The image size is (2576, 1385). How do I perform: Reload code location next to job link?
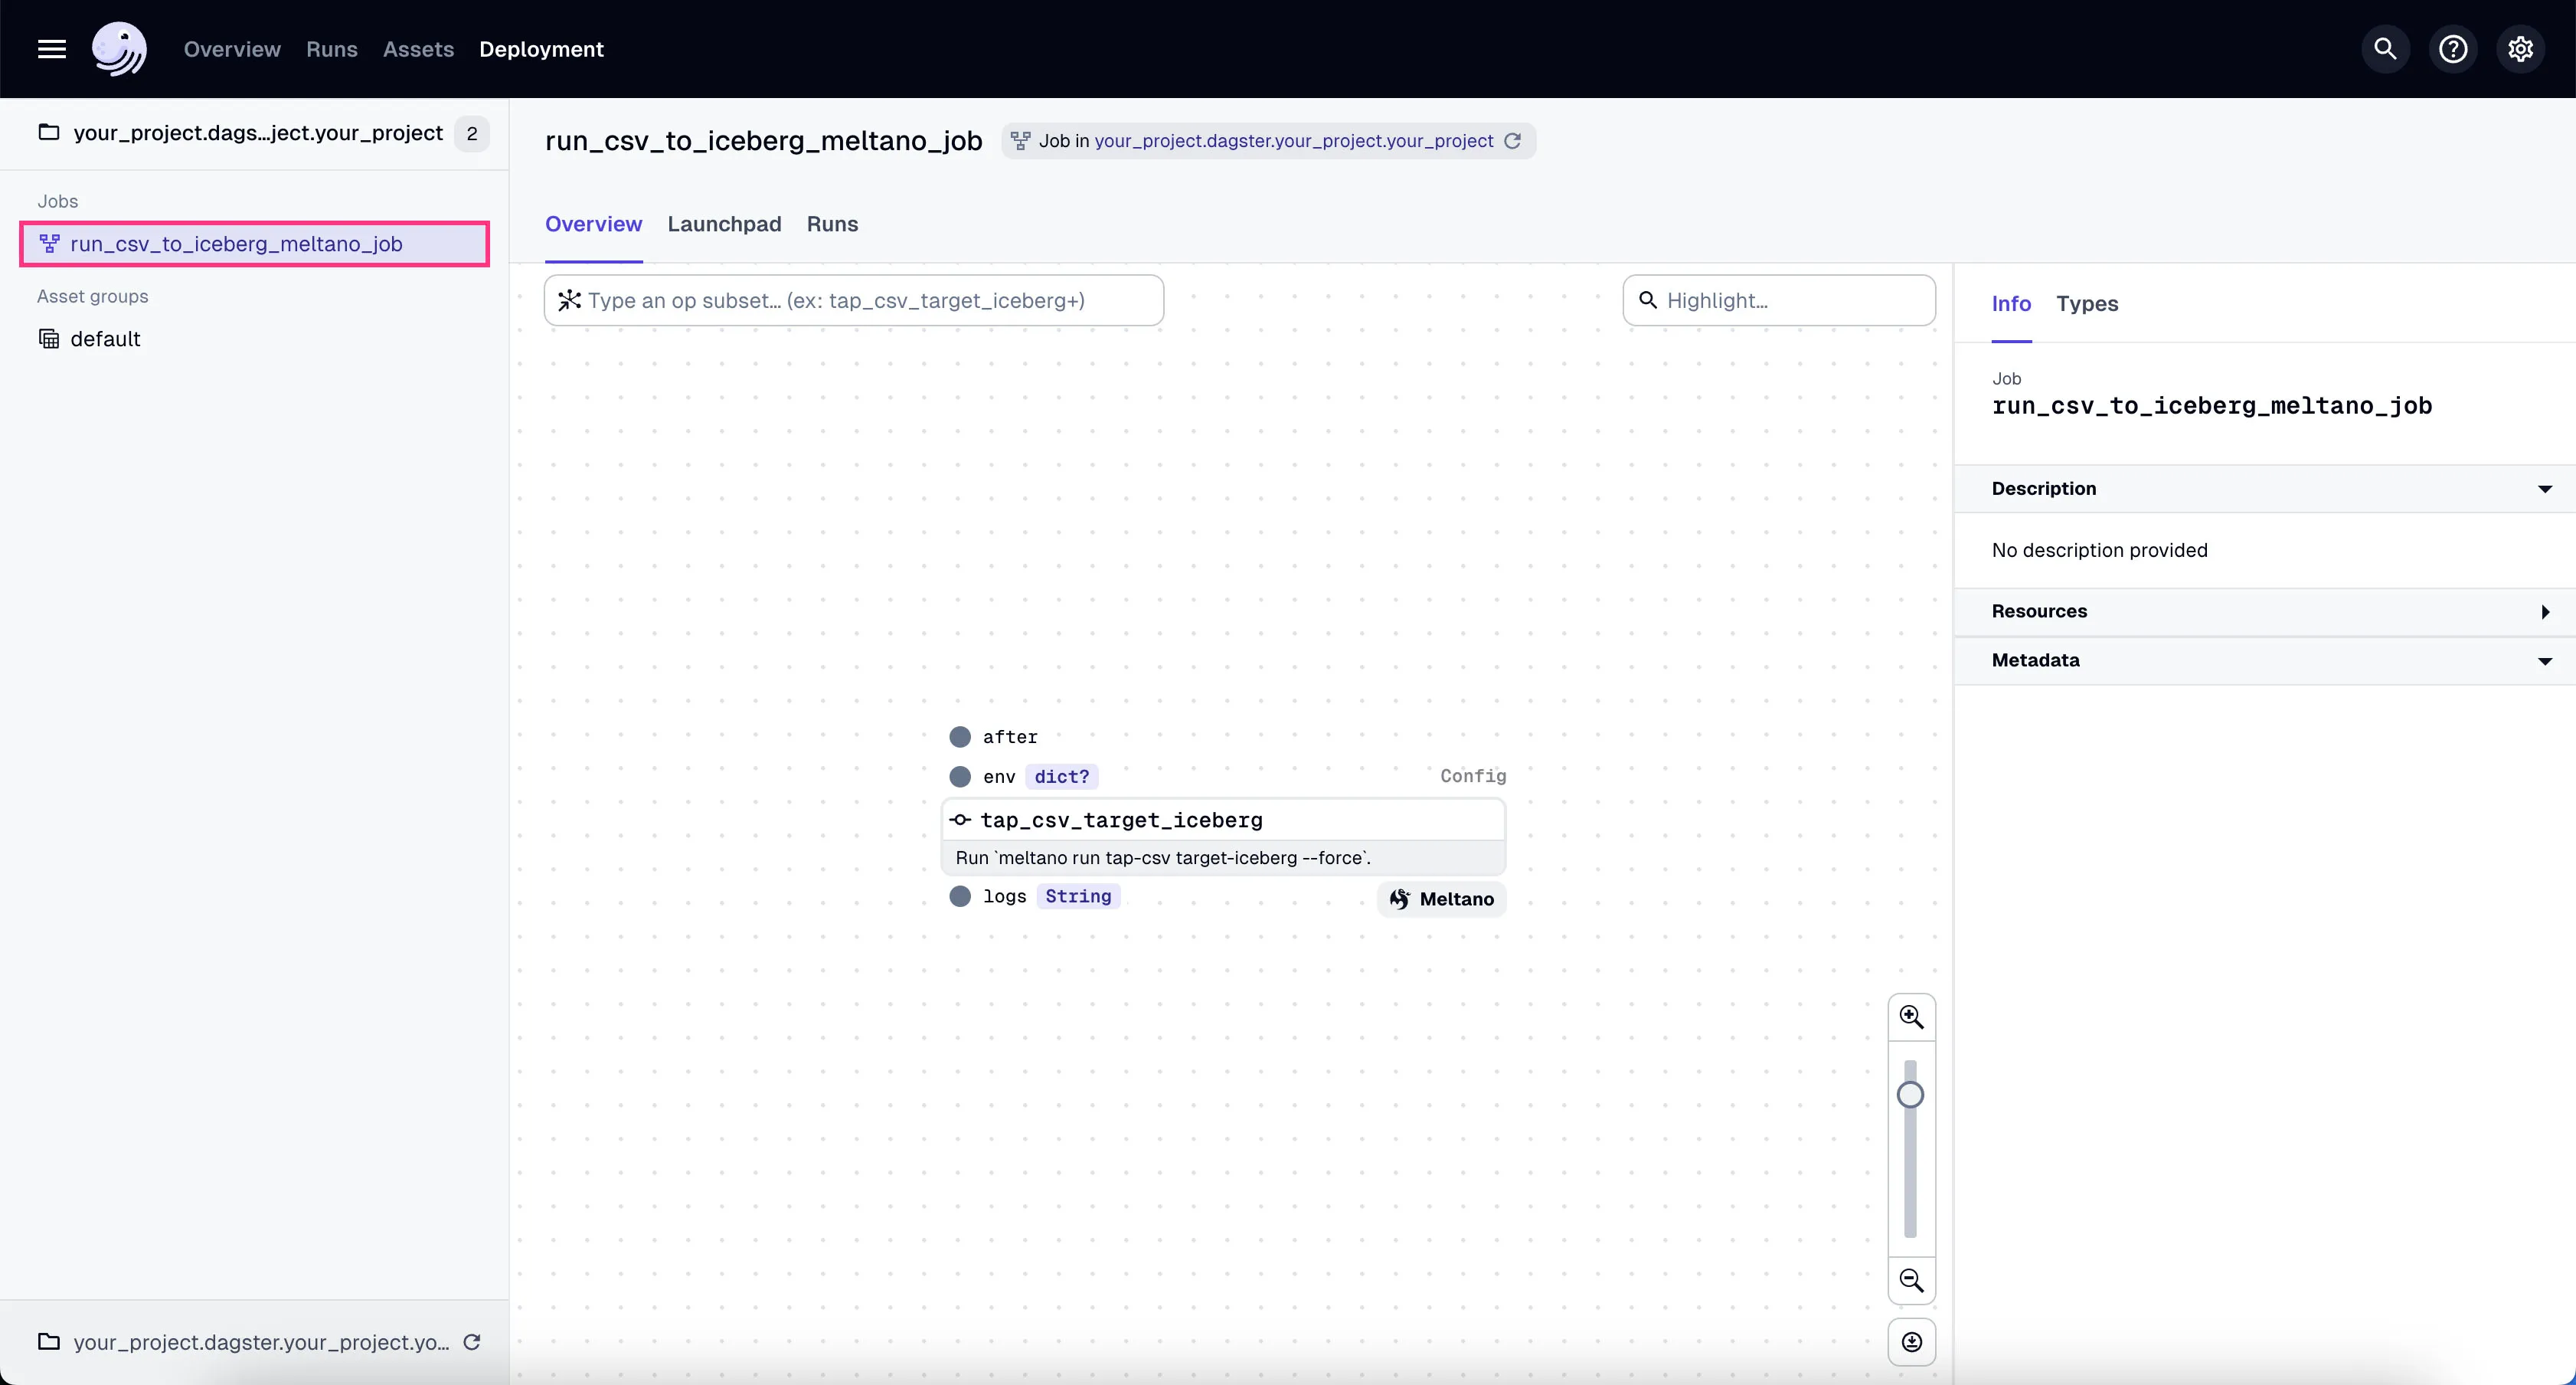[1513, 141]
